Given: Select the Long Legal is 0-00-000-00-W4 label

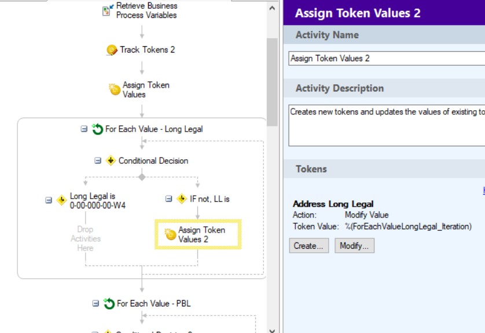Looking at the screenshot, I should [98, 201].
